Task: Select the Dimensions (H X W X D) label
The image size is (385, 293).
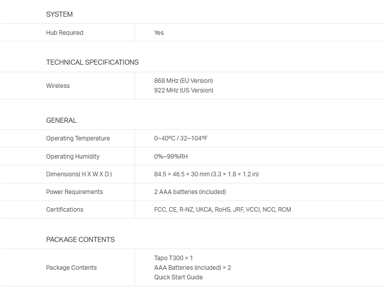Action: pyautogui.click(x=79, y=174)
